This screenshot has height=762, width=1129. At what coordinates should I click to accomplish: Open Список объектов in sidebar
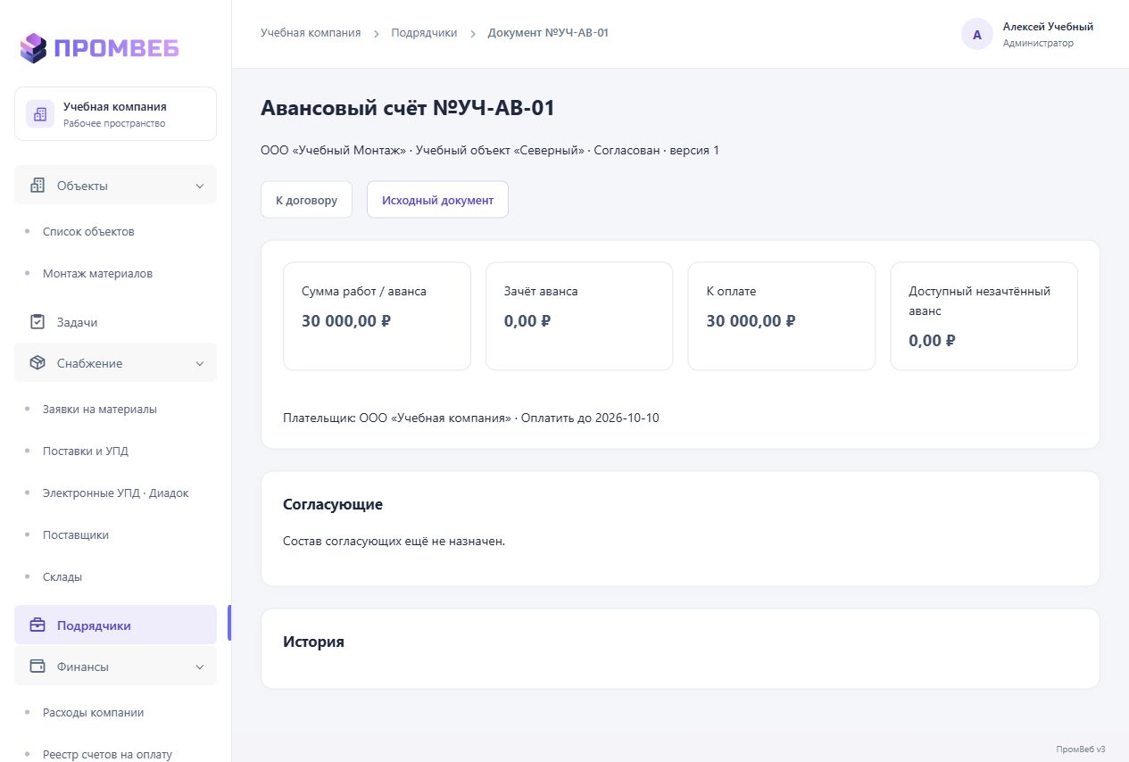pyautogui.click(x=88, y=231)
